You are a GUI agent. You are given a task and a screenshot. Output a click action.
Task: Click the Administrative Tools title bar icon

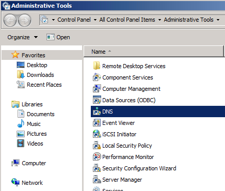point(6,6)
